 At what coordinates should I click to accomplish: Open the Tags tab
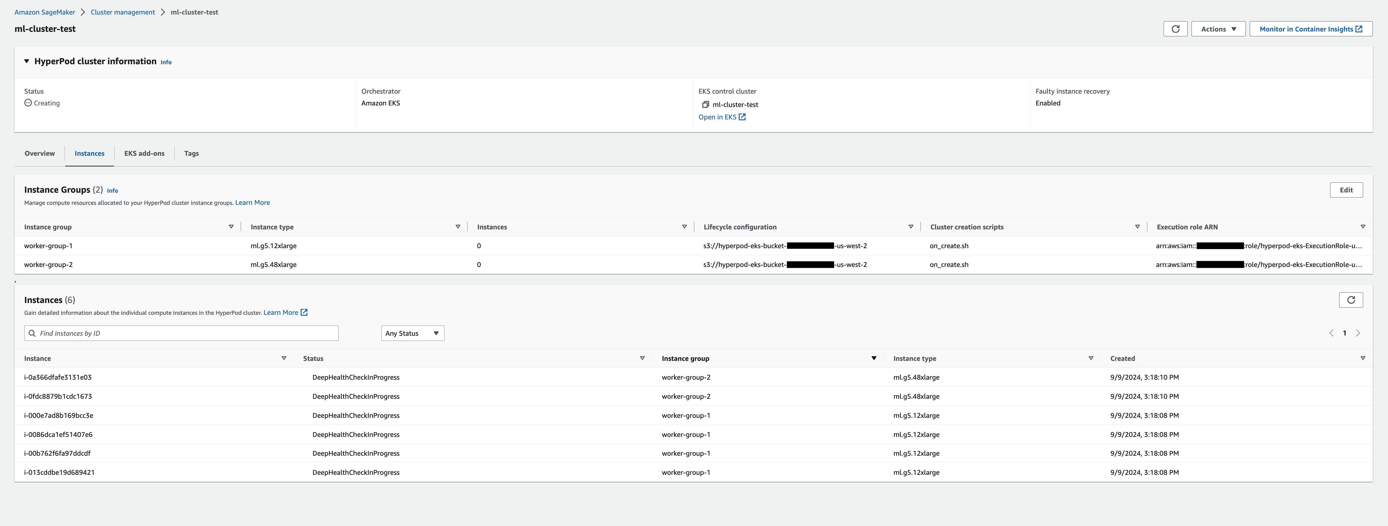coord(191,153)
